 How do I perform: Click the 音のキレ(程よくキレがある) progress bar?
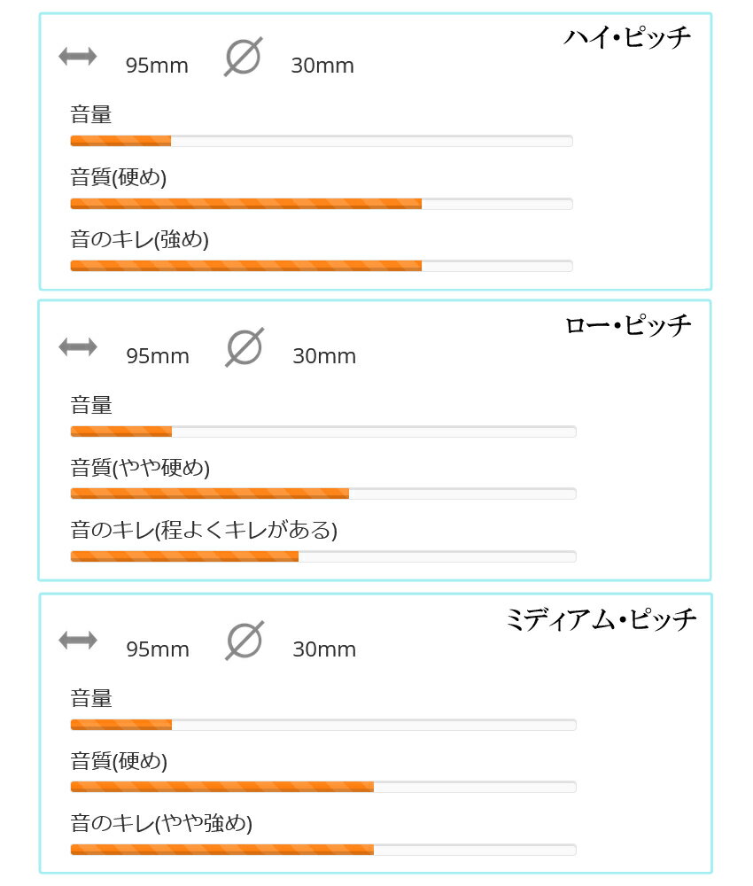tap(323, 556)
